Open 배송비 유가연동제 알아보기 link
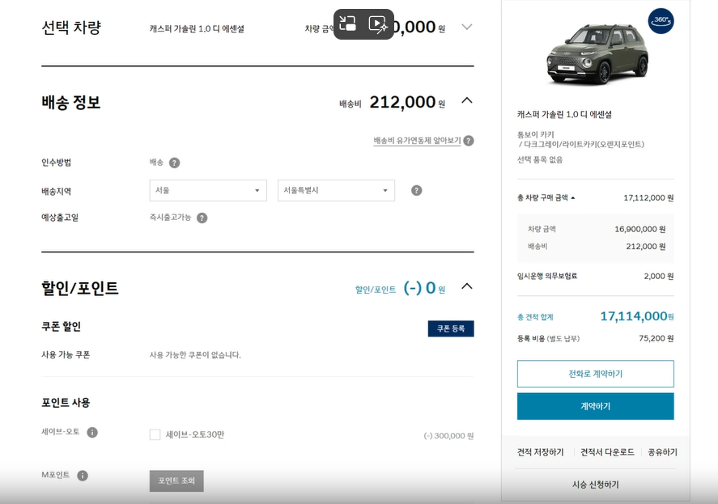The height and width of the screenshot is (504, 718). (x=417, y=141)
